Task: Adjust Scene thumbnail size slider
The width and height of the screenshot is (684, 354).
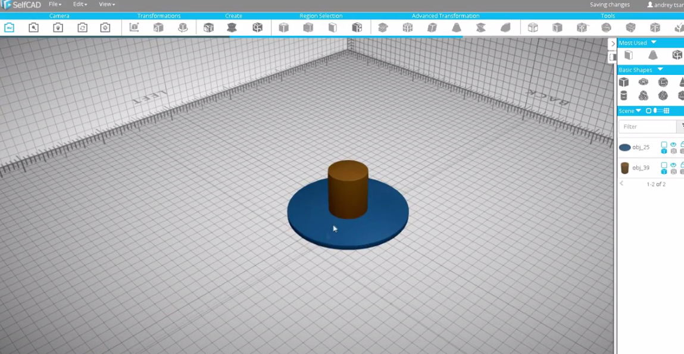Action: (x=658, y=111)
